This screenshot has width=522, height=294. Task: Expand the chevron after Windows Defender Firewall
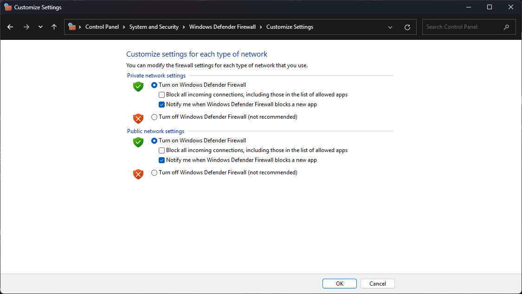(x=261, y=27)
